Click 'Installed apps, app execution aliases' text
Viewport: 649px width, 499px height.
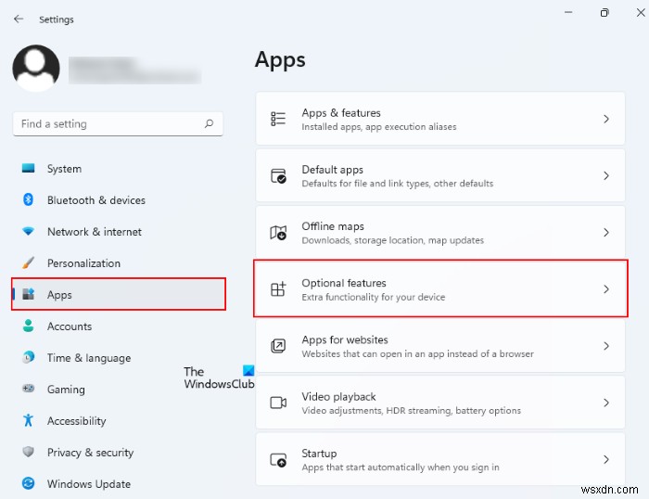pyautogui.click(x=378, y=127)
